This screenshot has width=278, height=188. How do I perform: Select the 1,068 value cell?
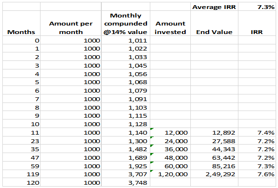click(126, 82)
